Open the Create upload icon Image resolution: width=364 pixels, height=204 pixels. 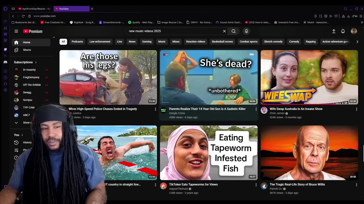click(x=334, y=31)
